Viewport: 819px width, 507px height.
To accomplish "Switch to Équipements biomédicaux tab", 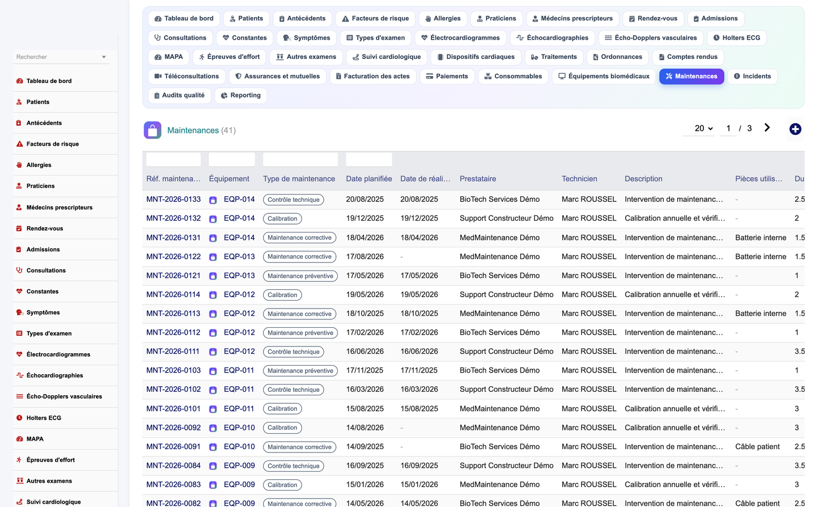I will pyautogui.click(x=604, y=77).
